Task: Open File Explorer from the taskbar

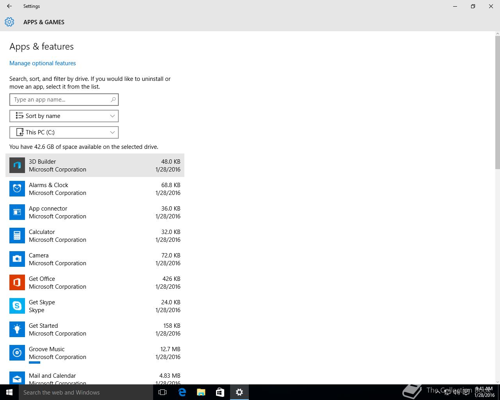Action: [201, 392]
